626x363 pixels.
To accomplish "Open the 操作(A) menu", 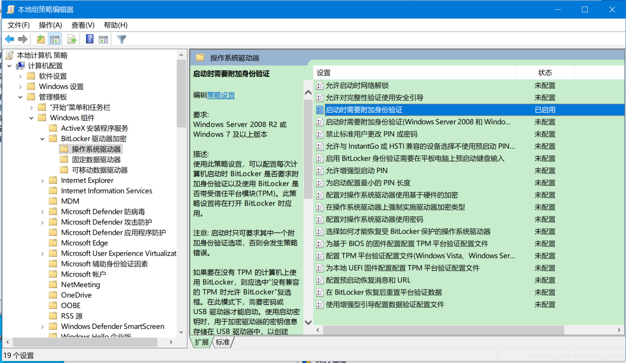I will 50,25.
